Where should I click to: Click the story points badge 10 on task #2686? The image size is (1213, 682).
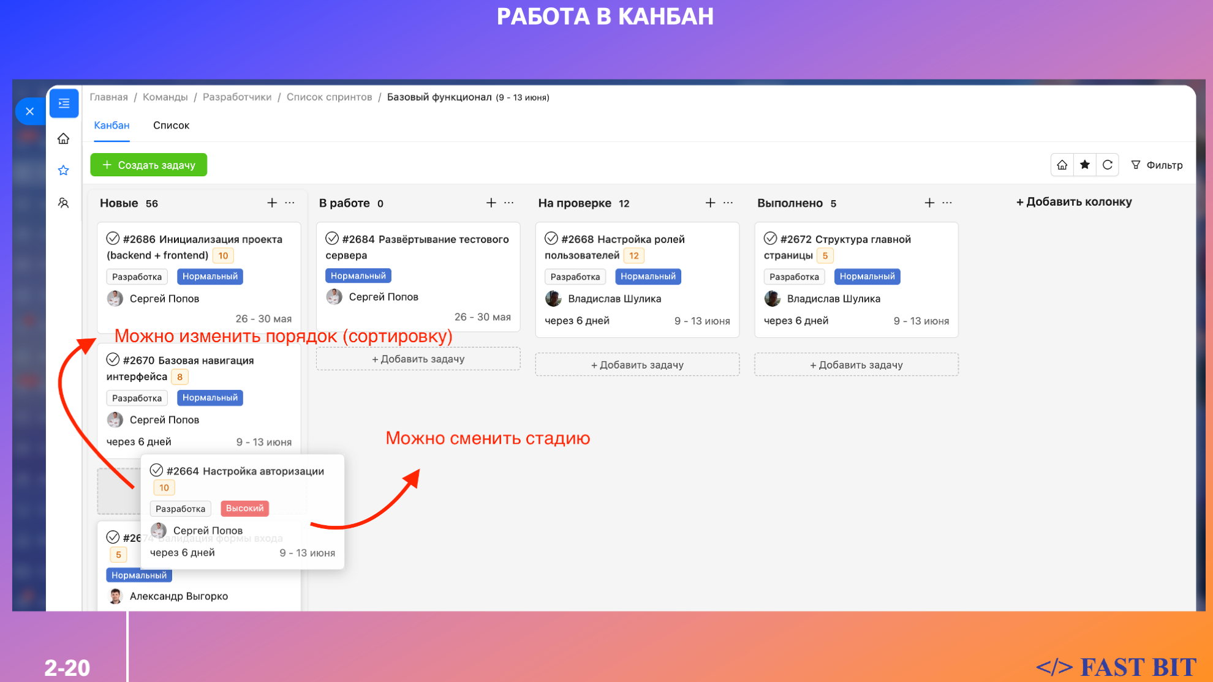224,256
